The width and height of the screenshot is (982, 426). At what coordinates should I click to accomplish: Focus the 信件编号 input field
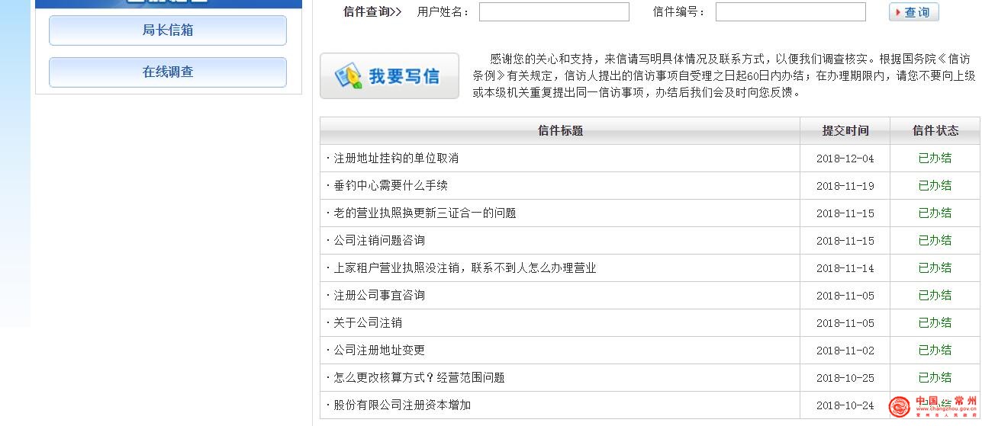pos(790,12)
